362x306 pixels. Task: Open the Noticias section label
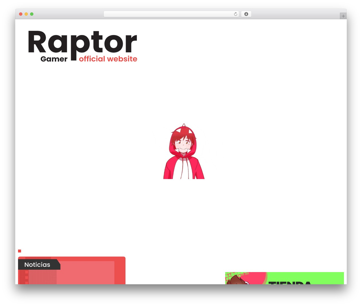pyautogui.click(x=39, y=265)
